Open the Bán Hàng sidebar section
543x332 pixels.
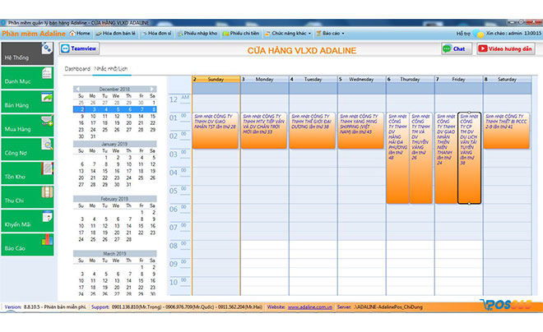pos(27,102)
